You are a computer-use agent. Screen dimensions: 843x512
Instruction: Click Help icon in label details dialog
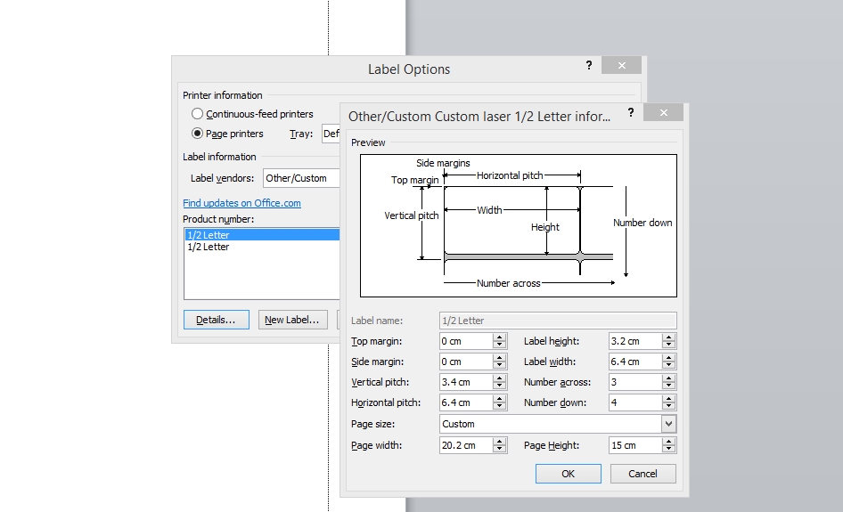point(631,112)
